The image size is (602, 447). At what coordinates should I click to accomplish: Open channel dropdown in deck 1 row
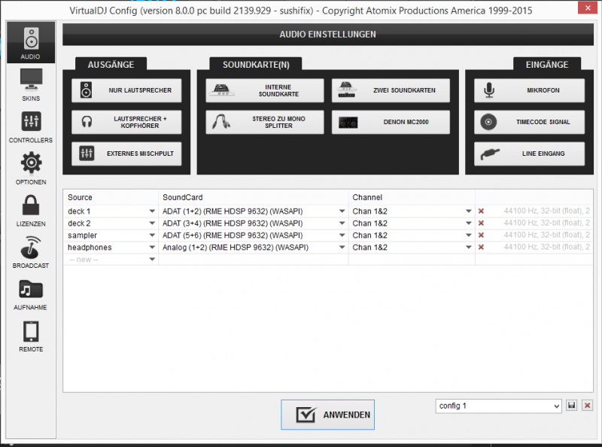[468, 211]
